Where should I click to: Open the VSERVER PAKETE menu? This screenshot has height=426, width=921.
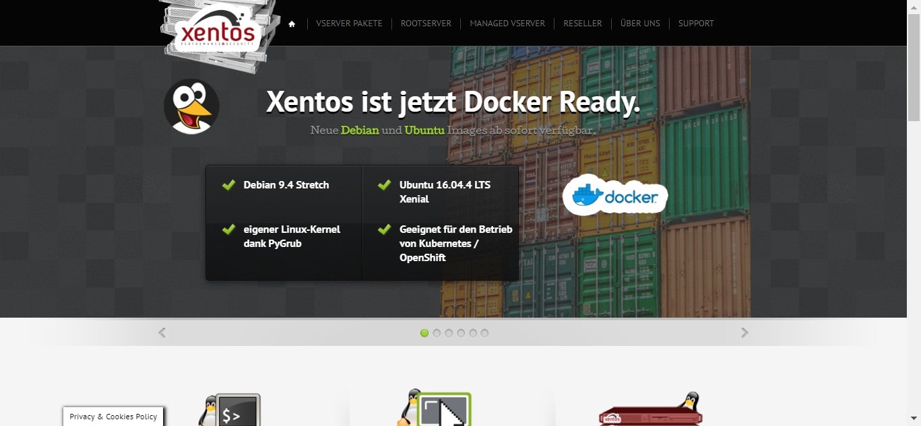click(349, 24)
